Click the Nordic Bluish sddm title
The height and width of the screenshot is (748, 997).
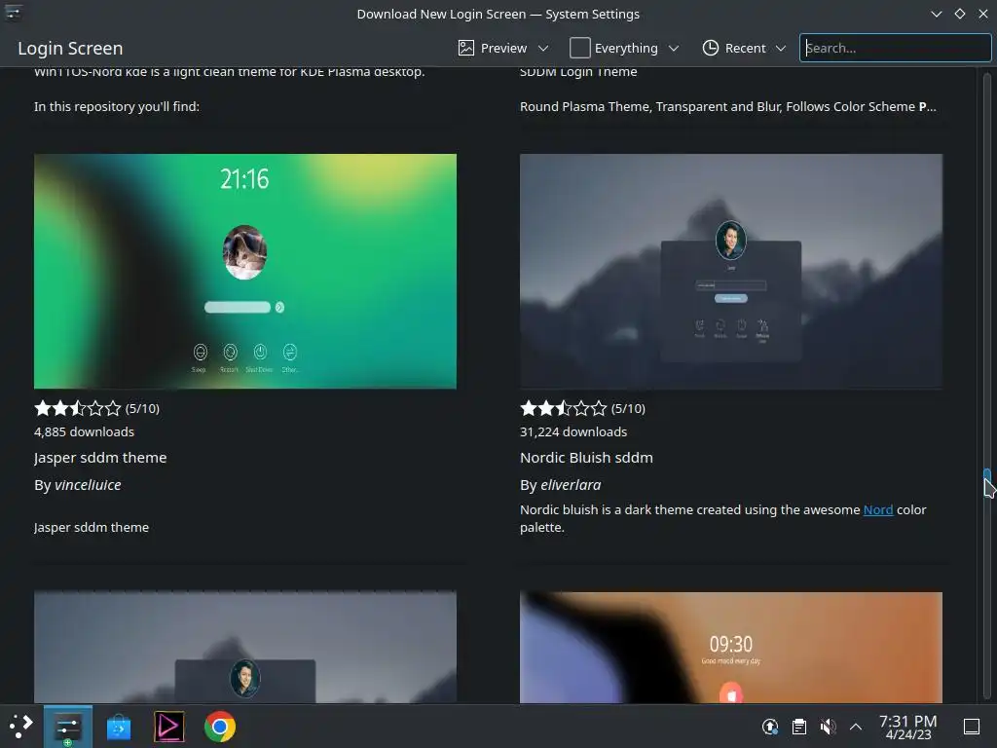pyautogui.click(x=586, y=458)
